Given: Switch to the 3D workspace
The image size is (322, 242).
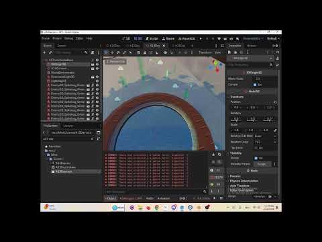Looking at the screenshot, I should point(138,38).
